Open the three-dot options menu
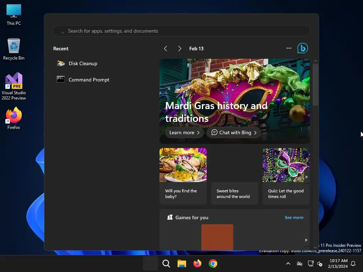Viewport: 363px width, 272px height. pyautogui.click(x=289, y=48)
